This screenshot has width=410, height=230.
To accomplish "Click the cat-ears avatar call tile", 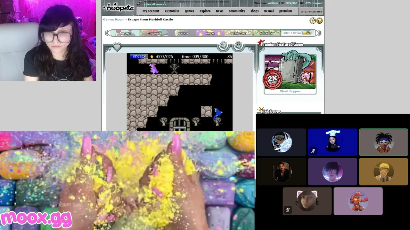I will pyautogui.click(x=307, y=201).
